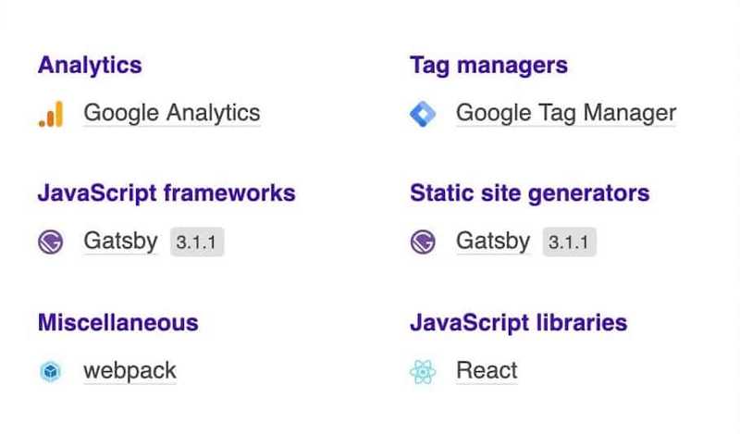This screenshot has height=434, width=740.
Task: Select the JavaScript frameworks category heading
Action: coord(166,193)
